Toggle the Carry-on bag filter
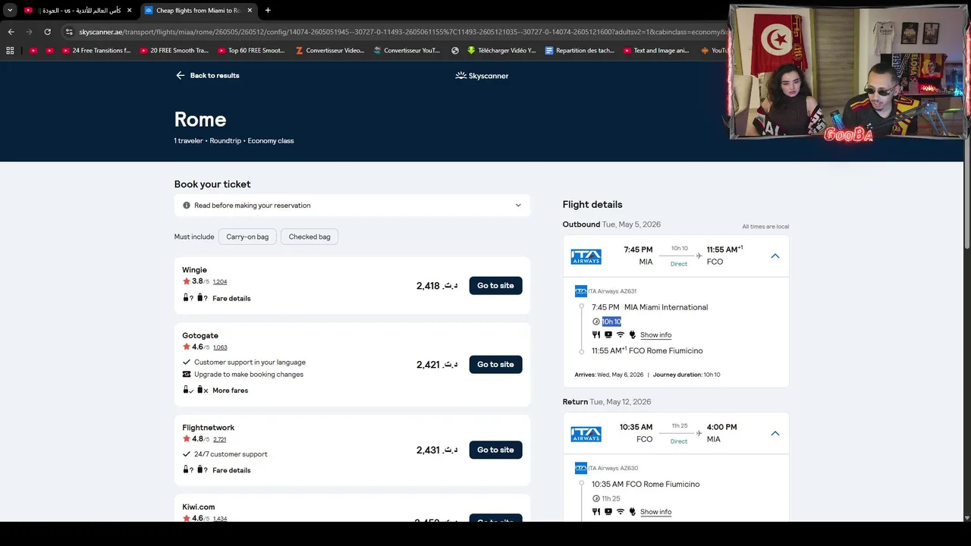 pos(247,237)
